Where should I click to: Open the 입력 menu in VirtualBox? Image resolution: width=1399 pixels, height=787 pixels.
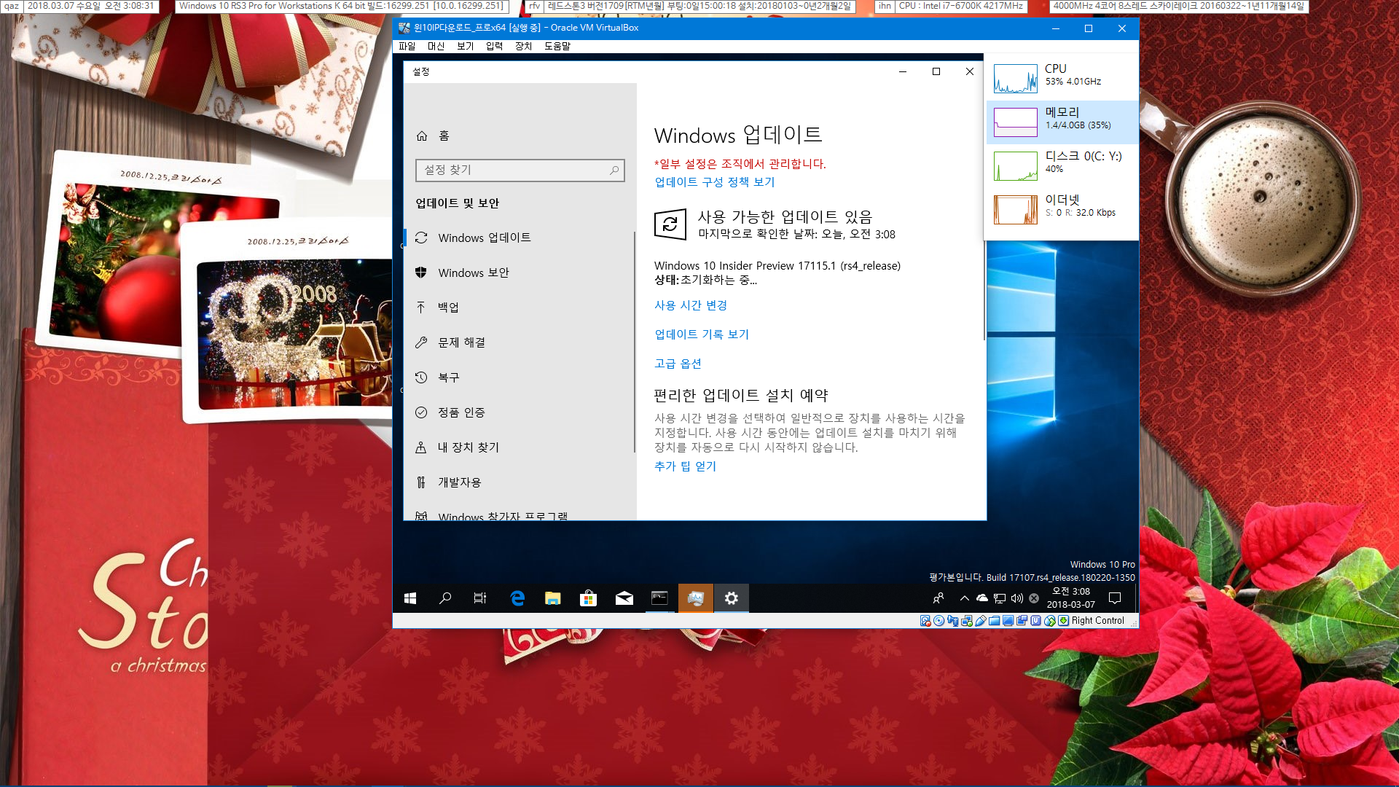[x=494, y=46]
